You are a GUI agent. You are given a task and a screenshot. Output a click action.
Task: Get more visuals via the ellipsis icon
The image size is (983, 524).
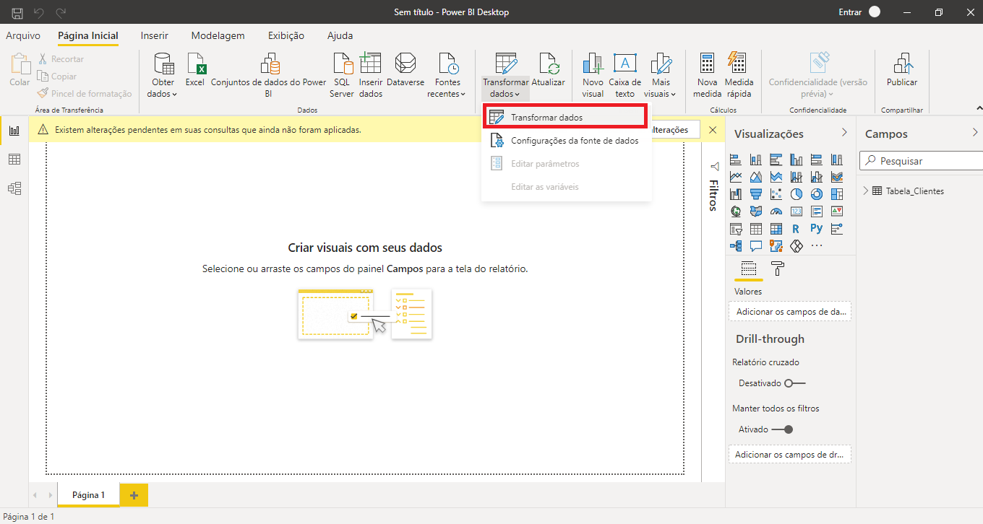tap(817, 246)
